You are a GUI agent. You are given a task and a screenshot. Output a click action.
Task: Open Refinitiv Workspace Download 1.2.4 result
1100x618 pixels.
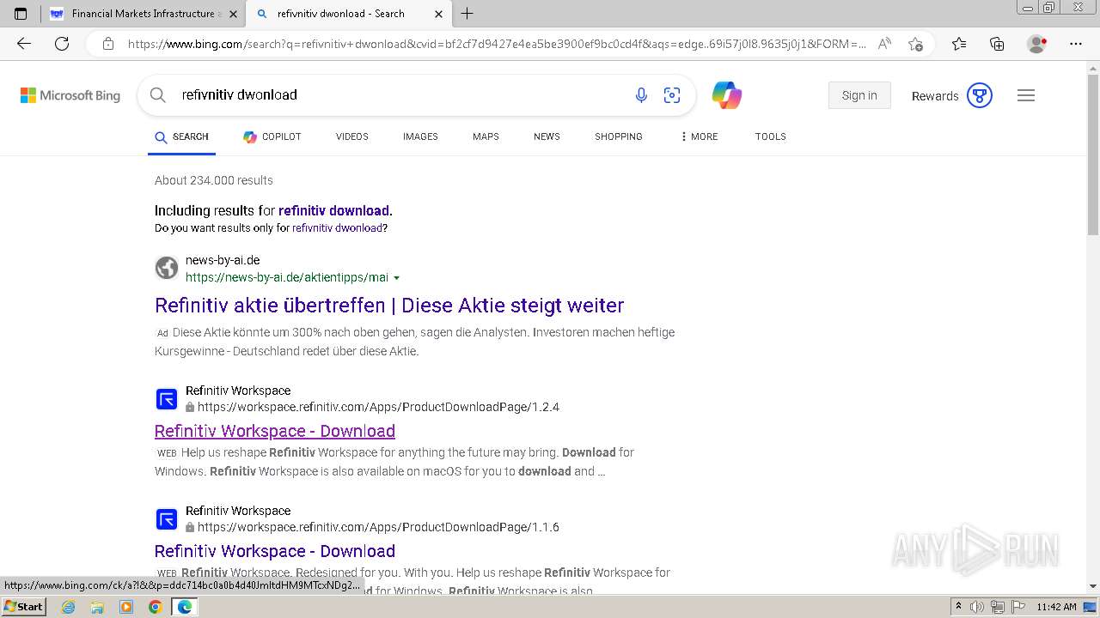point(275,431)
